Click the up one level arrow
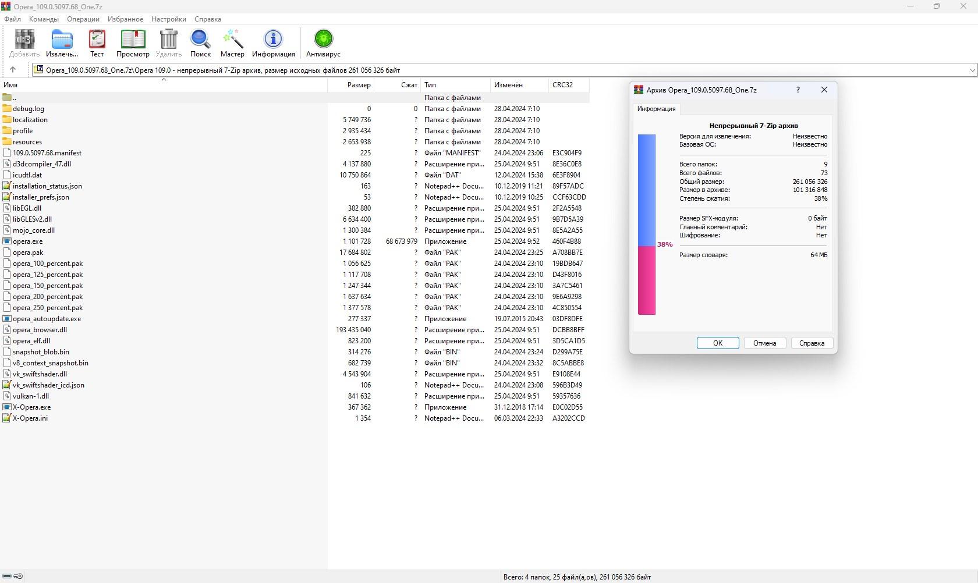This screenshot has height=583, width=978. point(13,70)
